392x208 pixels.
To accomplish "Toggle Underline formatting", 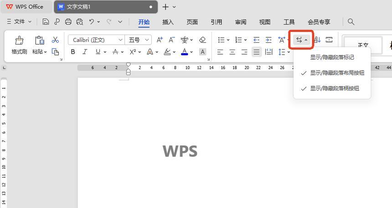I will tap(98, 52).
